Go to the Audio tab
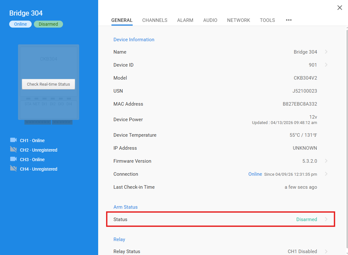Viewport: 348px width, 255px height. tap(210, 20)
